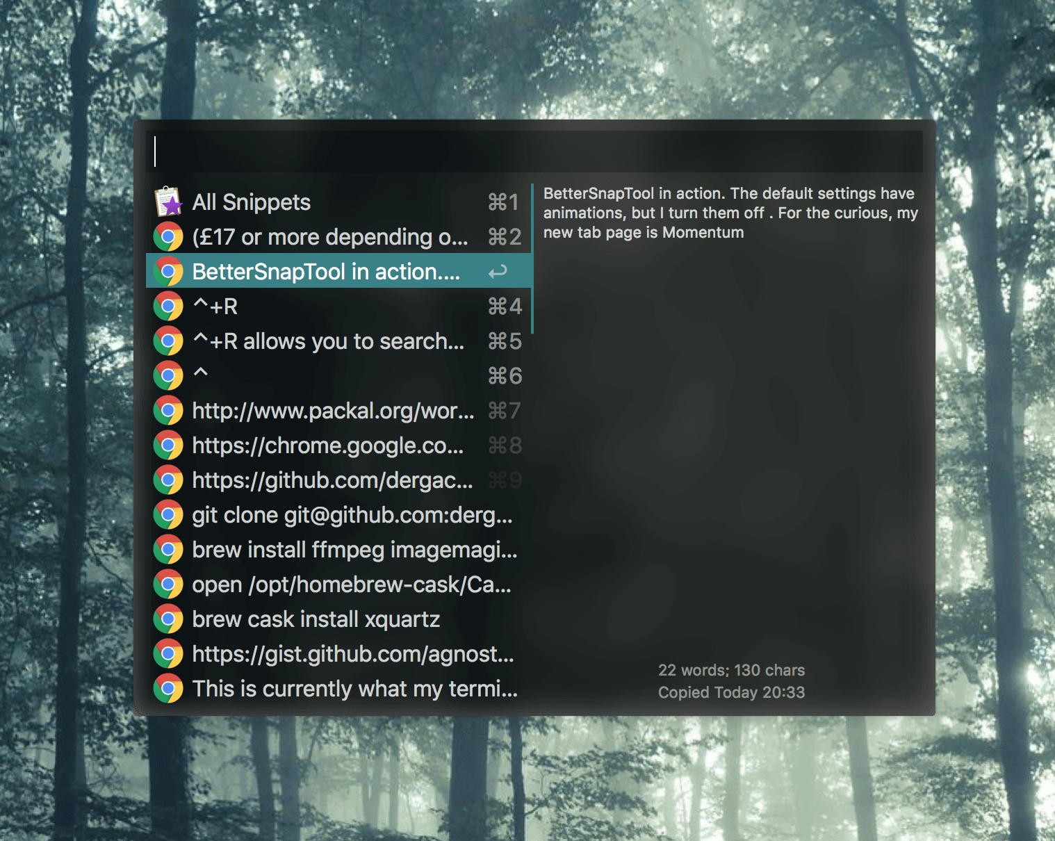The image size is (1055, 841).
Task: Select 'https://chrome.google.co...' clipboard item
Action: tap(338, 445)
